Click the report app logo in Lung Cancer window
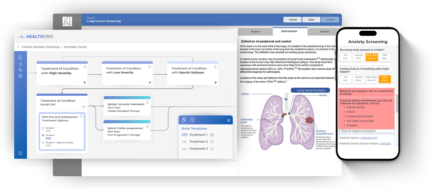 pyautogui.click(x=67, y=21)
